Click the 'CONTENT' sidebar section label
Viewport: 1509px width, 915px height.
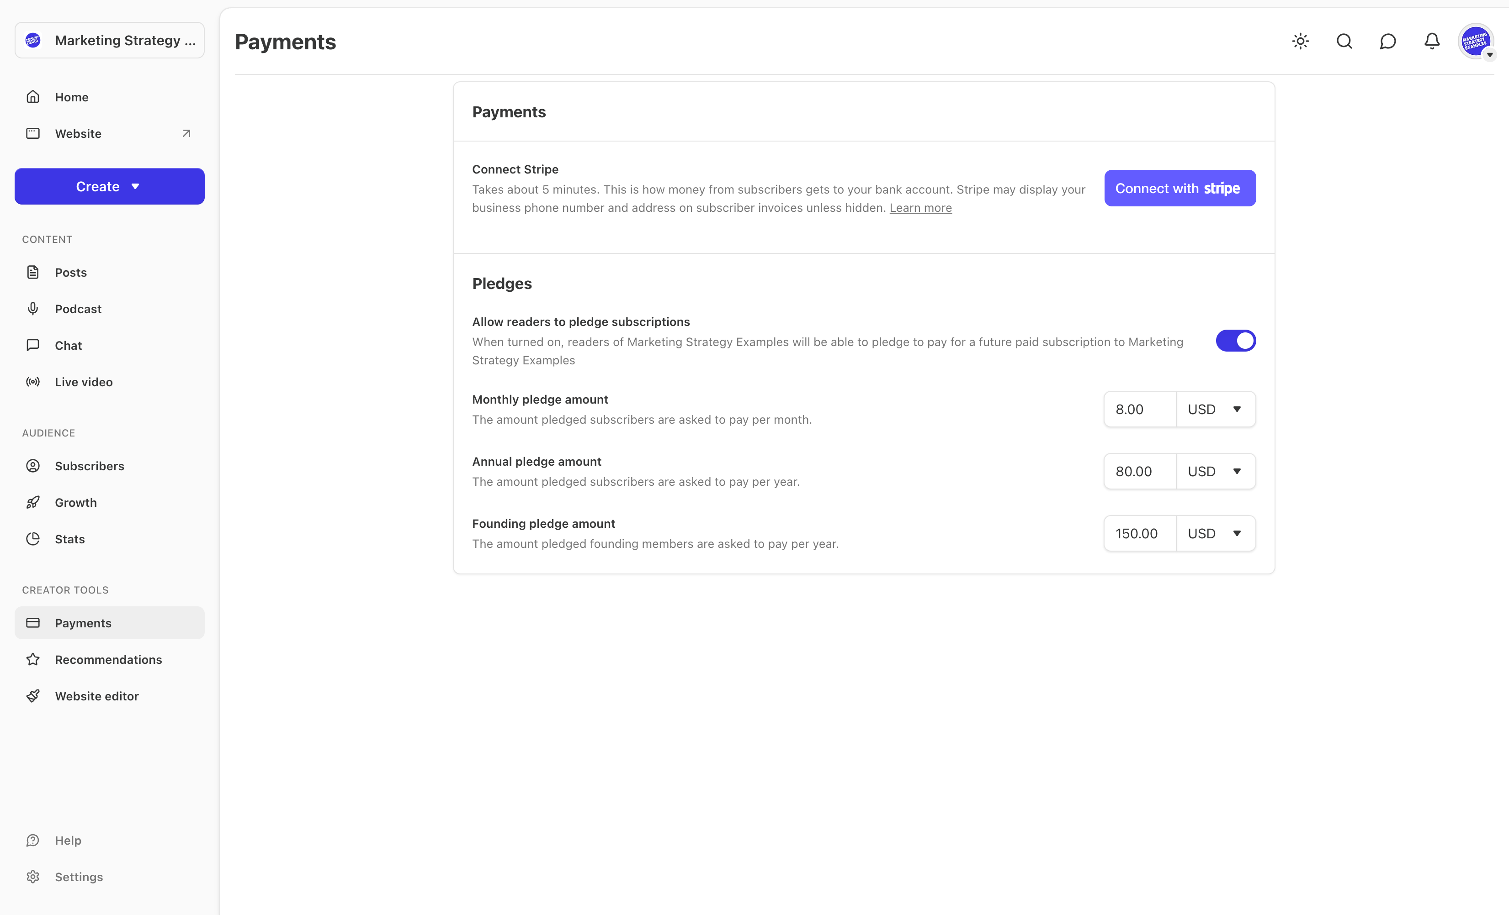tap(47, 239)
